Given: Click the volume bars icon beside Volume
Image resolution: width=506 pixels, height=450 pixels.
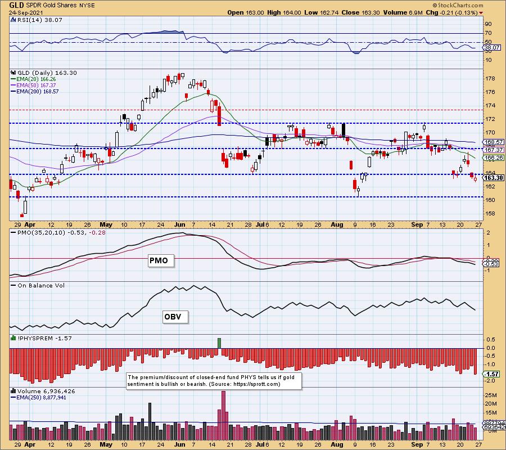Looking at the screenshot, I should pos(13,391).
